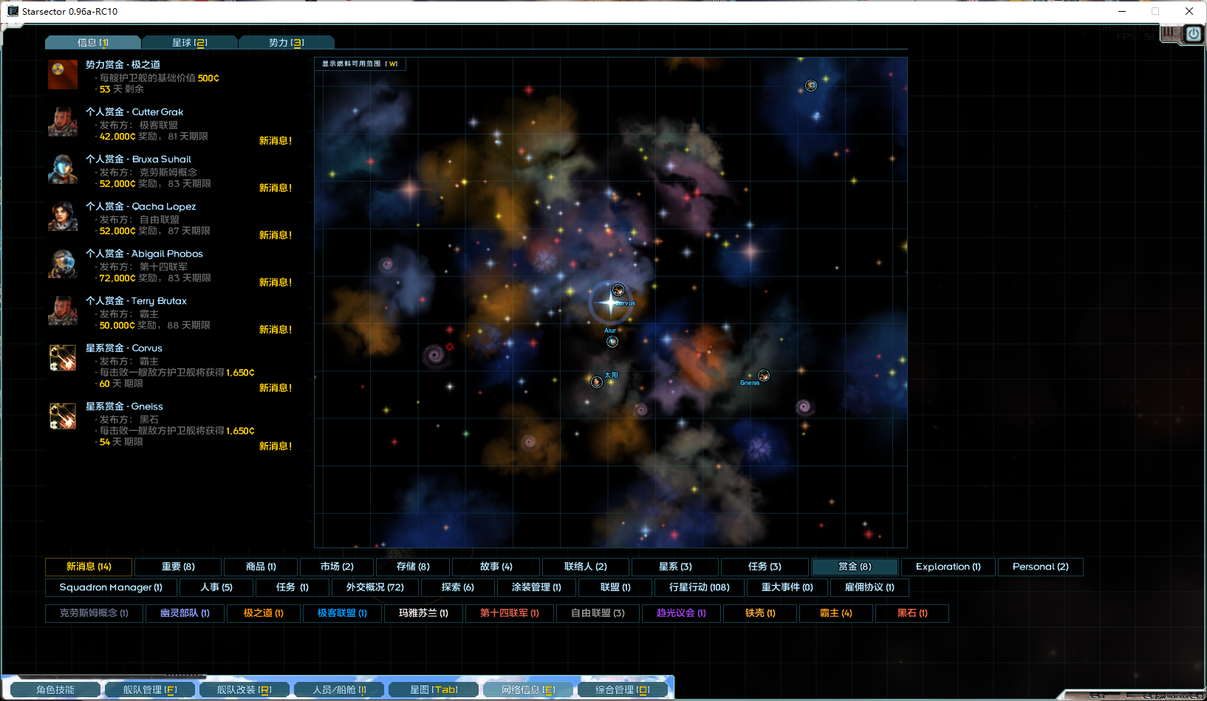
Task: Click the 太阳 star system marker on map
Action: (x=597, y=381)
